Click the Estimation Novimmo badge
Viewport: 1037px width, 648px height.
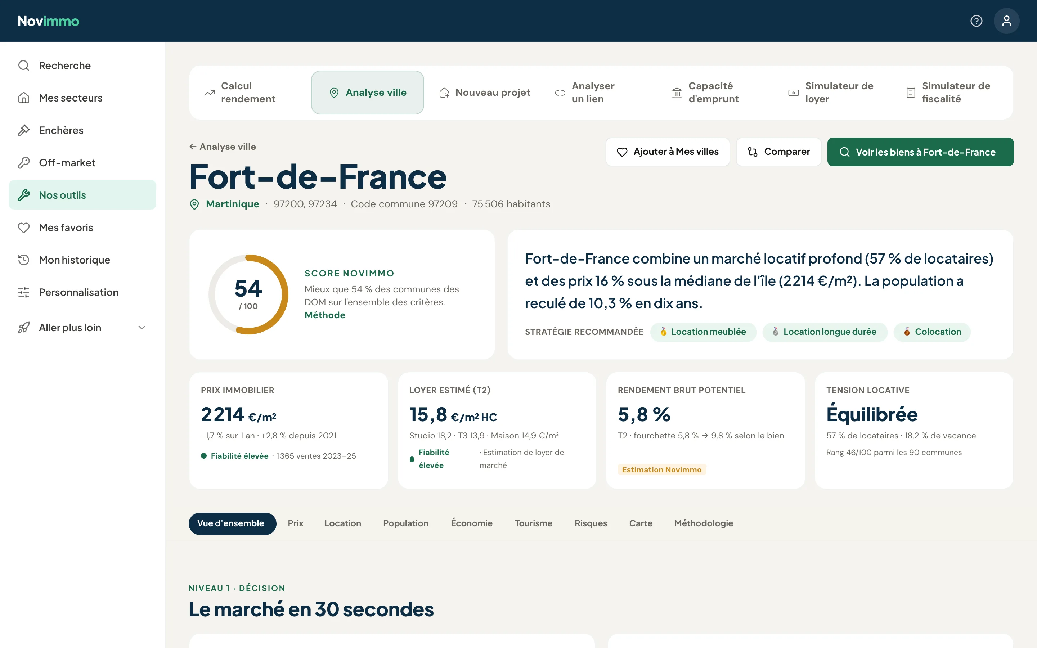[661, 469]
